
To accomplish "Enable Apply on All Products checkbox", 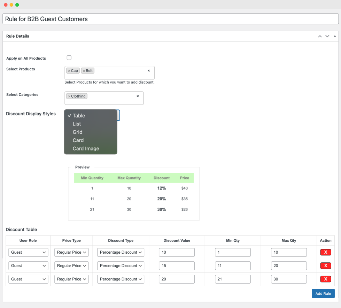I will click(x=69, y=58).
